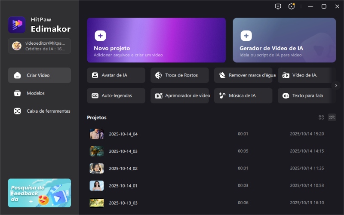The image size is (344, 215).
Task: Click the date 2025/10/13 16:10
Action: coord(307,203)
